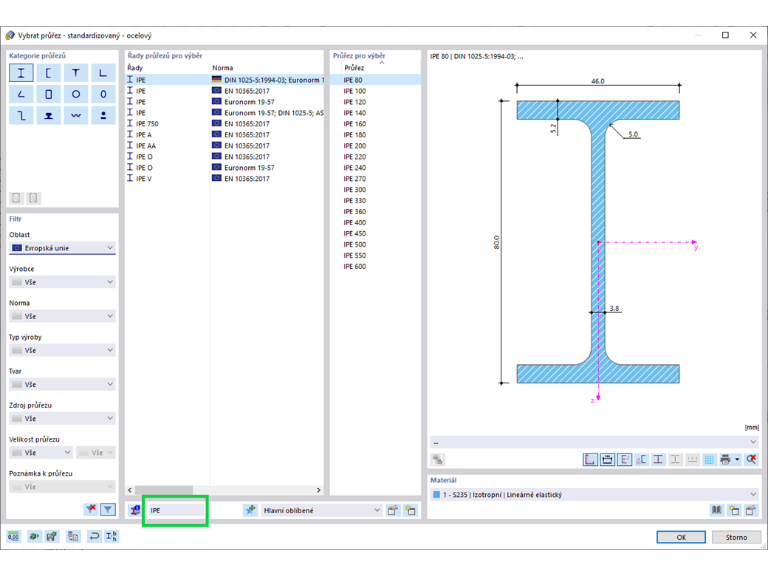The width and height of the screenshot is (768, 576).
Task: Open the material library book icon
Action: click(x=716, y=510)
